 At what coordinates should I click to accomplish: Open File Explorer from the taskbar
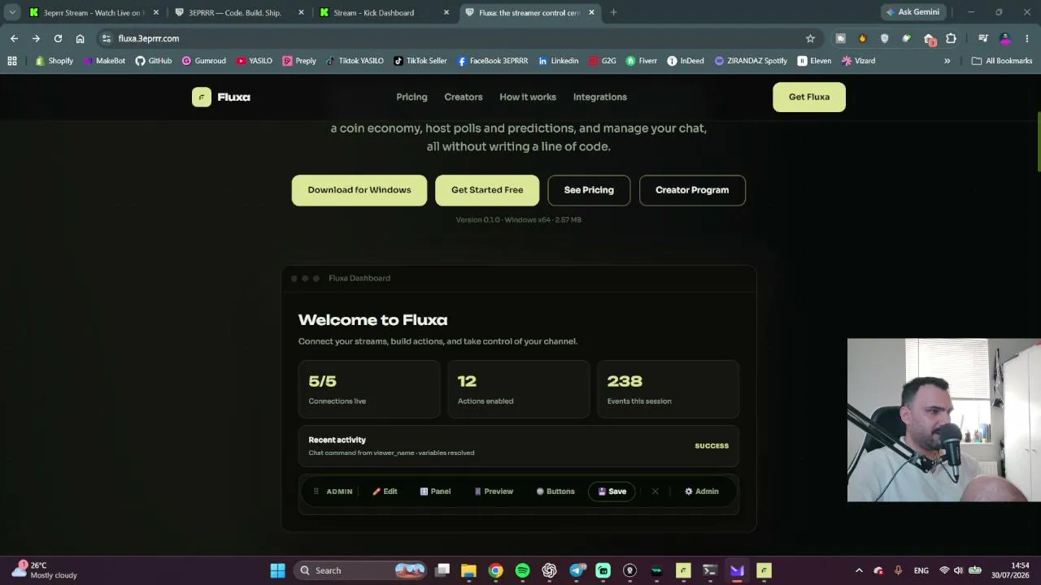468,570
